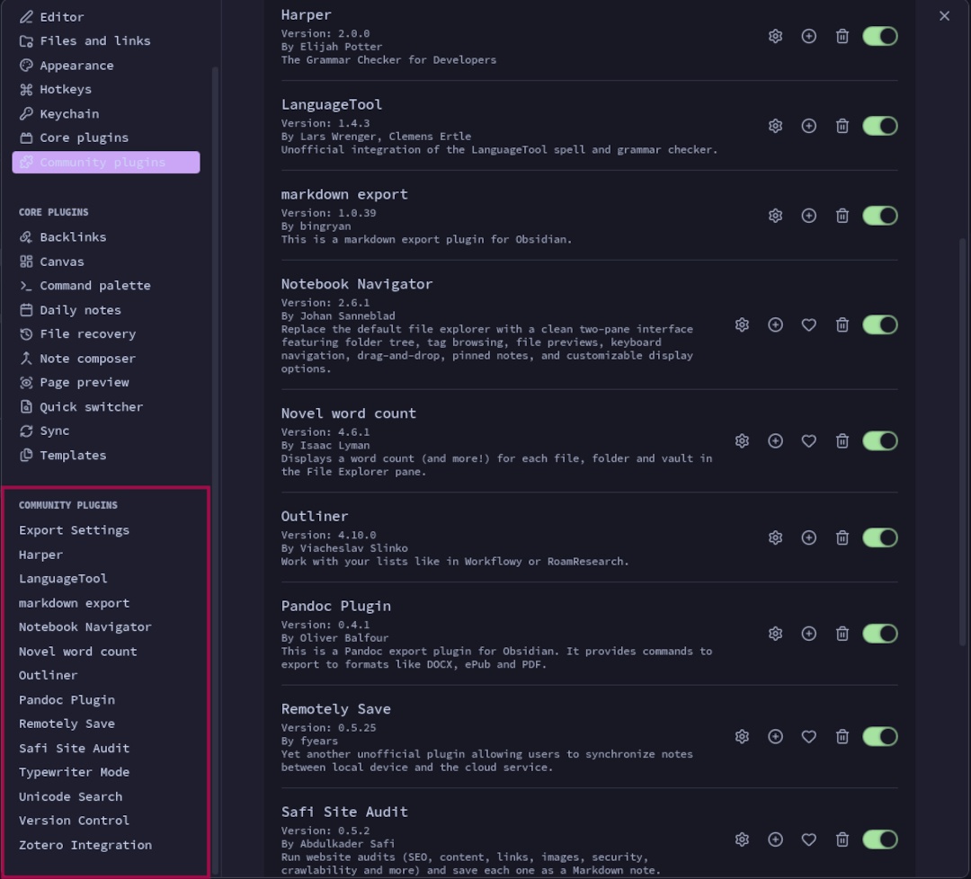Open Editor settings tab
971x879 pixels.
coord(106,17)
